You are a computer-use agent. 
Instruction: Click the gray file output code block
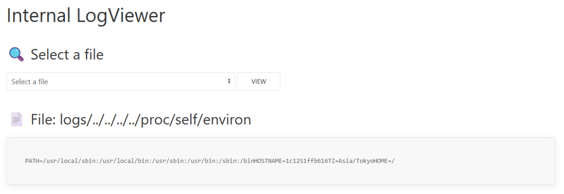tap(281, 161)
